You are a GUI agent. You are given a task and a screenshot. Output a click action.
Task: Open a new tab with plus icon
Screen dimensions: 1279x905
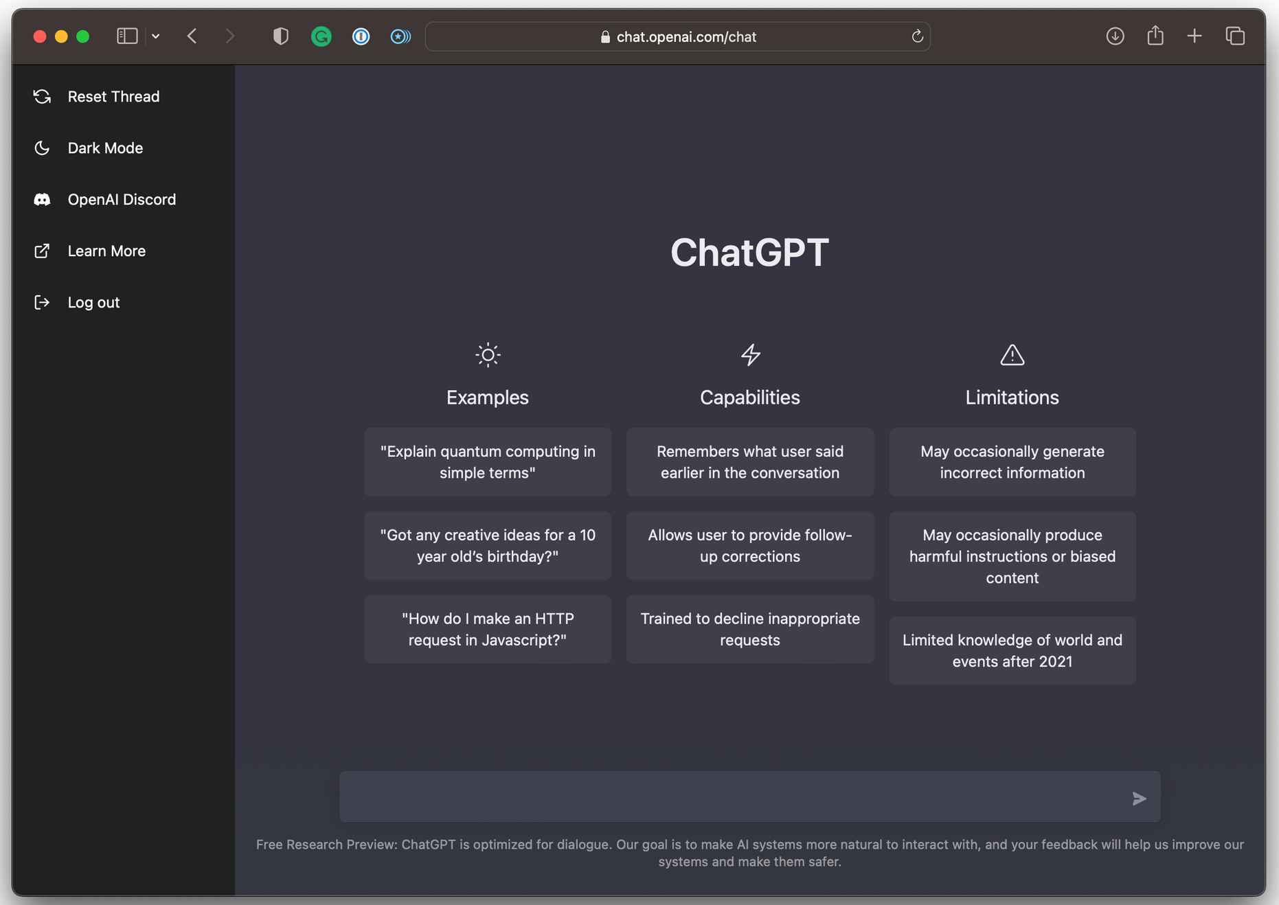pos(1195,36)
